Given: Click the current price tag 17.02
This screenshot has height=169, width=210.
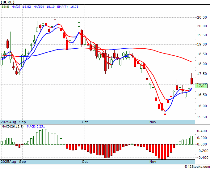Looking at the screenshot, I should (202, 86).
